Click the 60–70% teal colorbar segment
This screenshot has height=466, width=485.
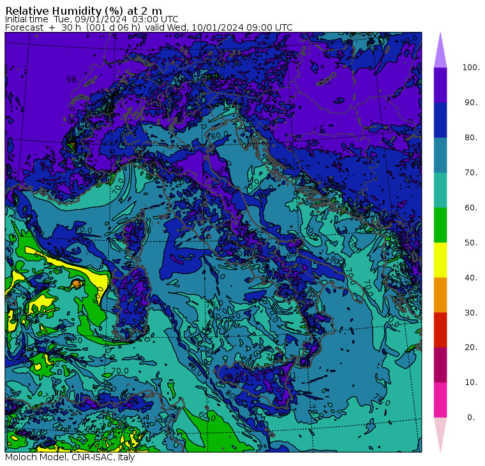coord(440,190)
